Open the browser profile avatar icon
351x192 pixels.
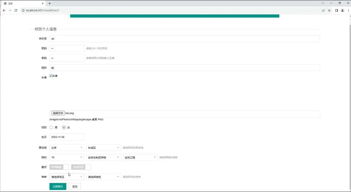pyautogui.click(x=342, y=10)
